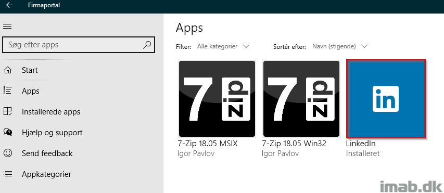444x193 pixels.
Task: Click the LinkedIn app name
Action: click(x=361, y=144)
